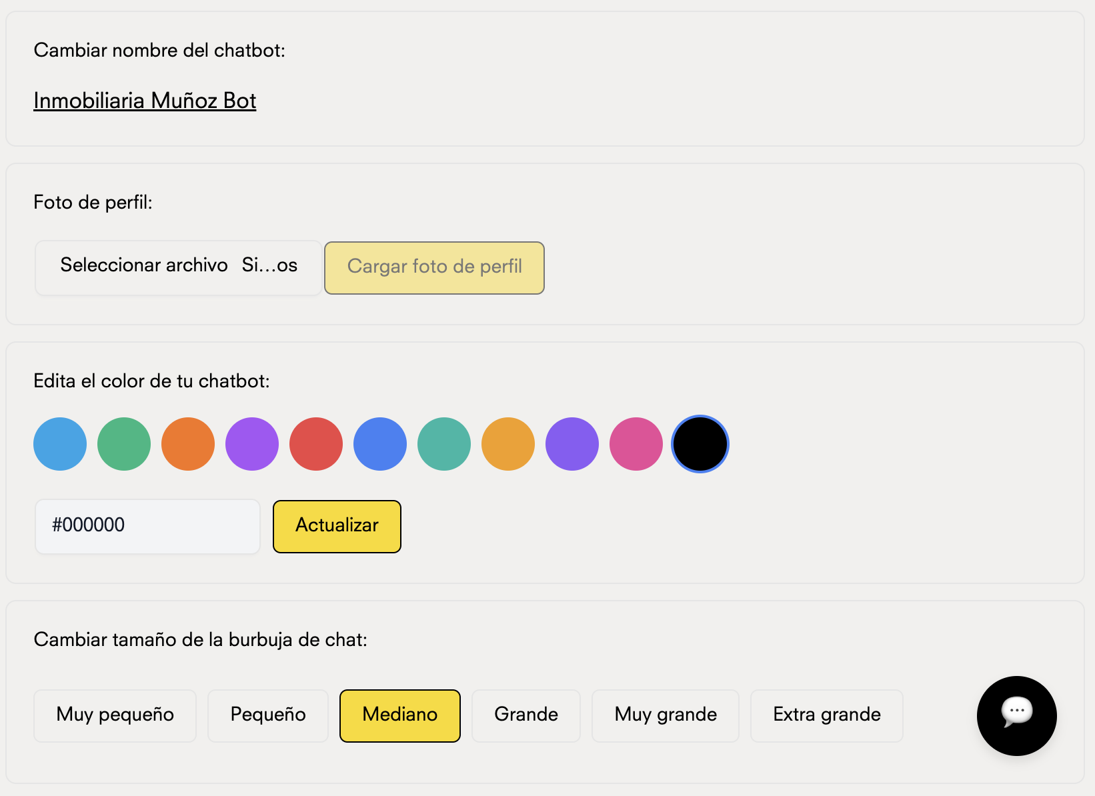
Task: Select the Muy pequeño bubble size
Action: pos(115,715)
